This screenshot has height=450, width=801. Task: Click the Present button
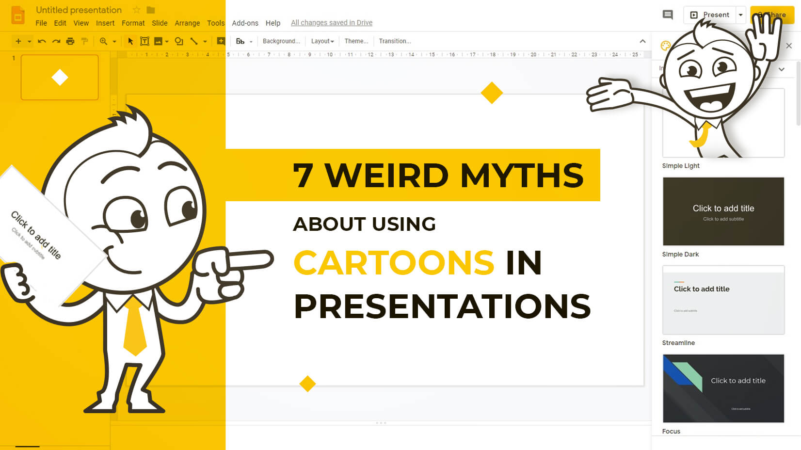coord(710,15)
